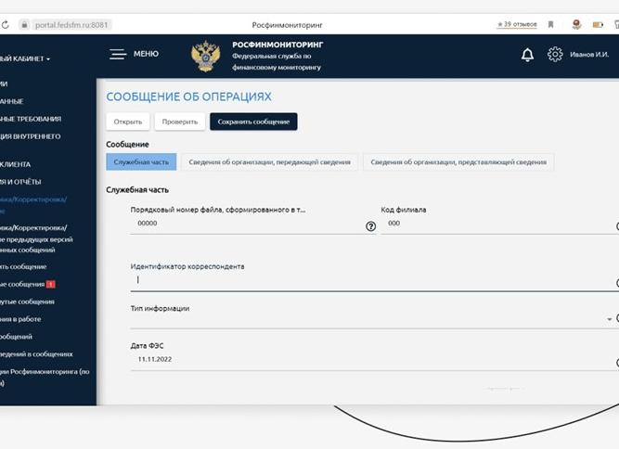The height and width of the screenshot is (449, 619).
Task: Open the Иванов И.И. user profile
Action: (589, 55)
